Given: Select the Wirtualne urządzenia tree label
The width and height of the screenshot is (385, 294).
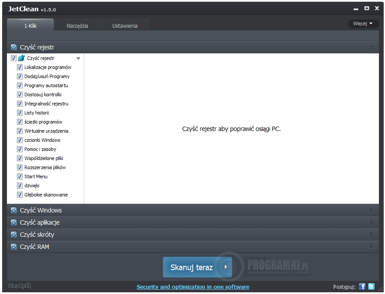Looking at the screenshot, I should click(x=46, y=131).
